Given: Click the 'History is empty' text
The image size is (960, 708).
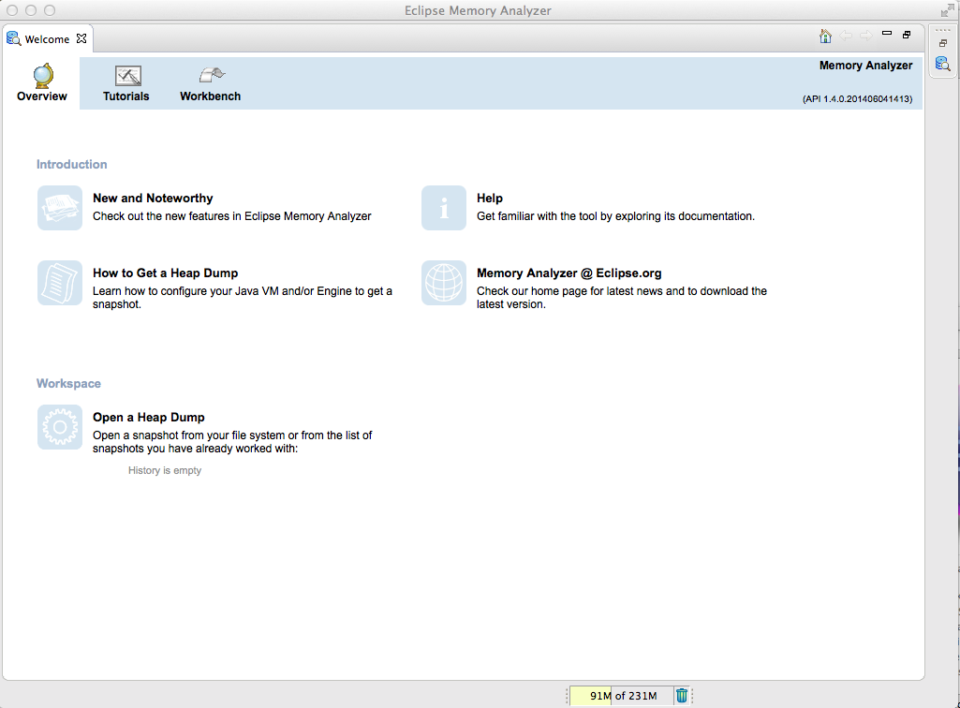Looking at the screenshot, I should coord(165,470).
